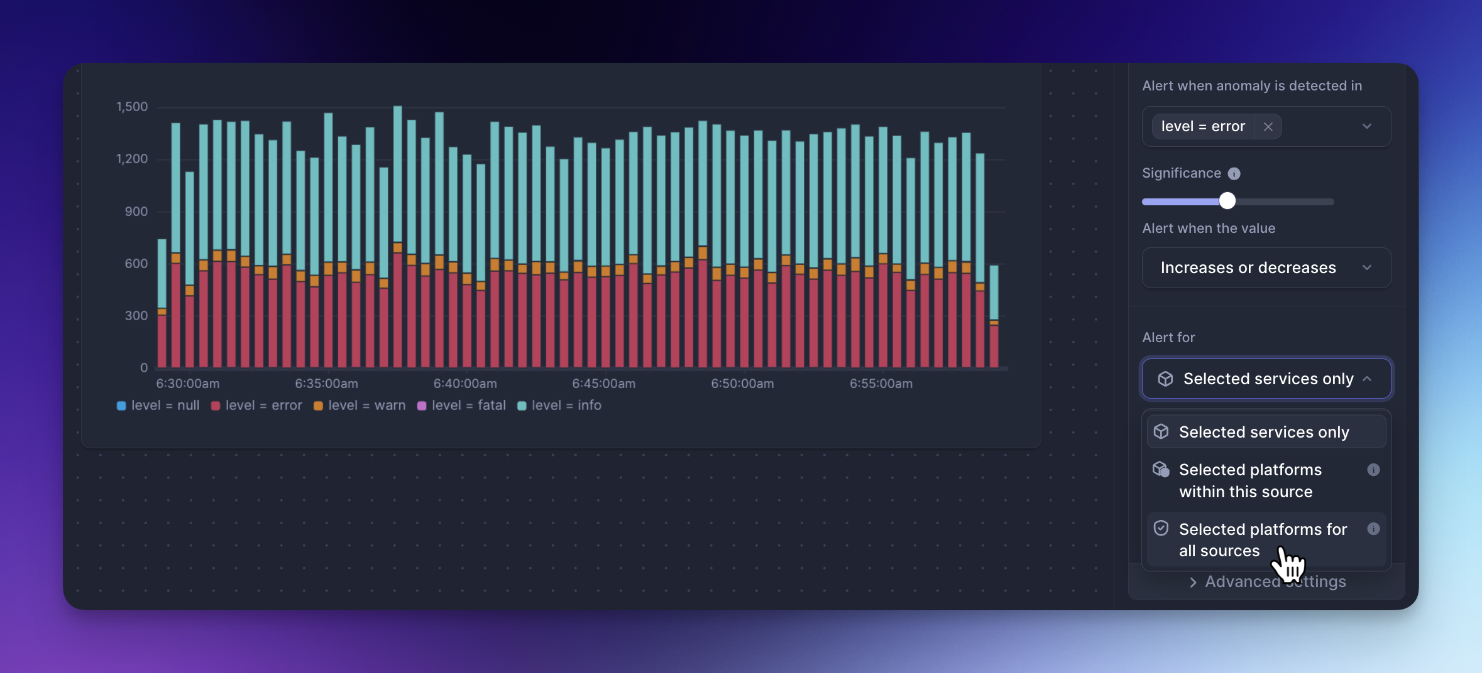Expand Advanced settings

1267,582
